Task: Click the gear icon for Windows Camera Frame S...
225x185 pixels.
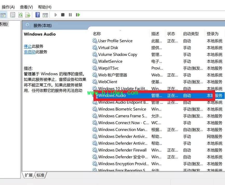Action: coord(95,116)
